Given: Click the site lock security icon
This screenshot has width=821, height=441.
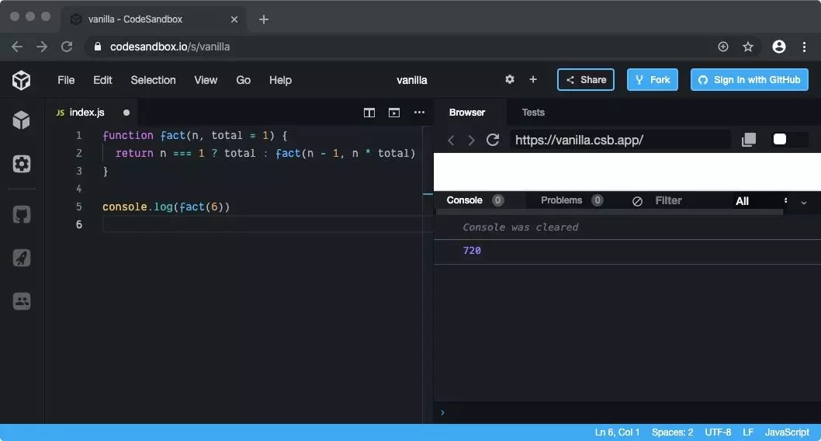Looking at the screenshot, I should pyautogui.click(x=98, y=47).
